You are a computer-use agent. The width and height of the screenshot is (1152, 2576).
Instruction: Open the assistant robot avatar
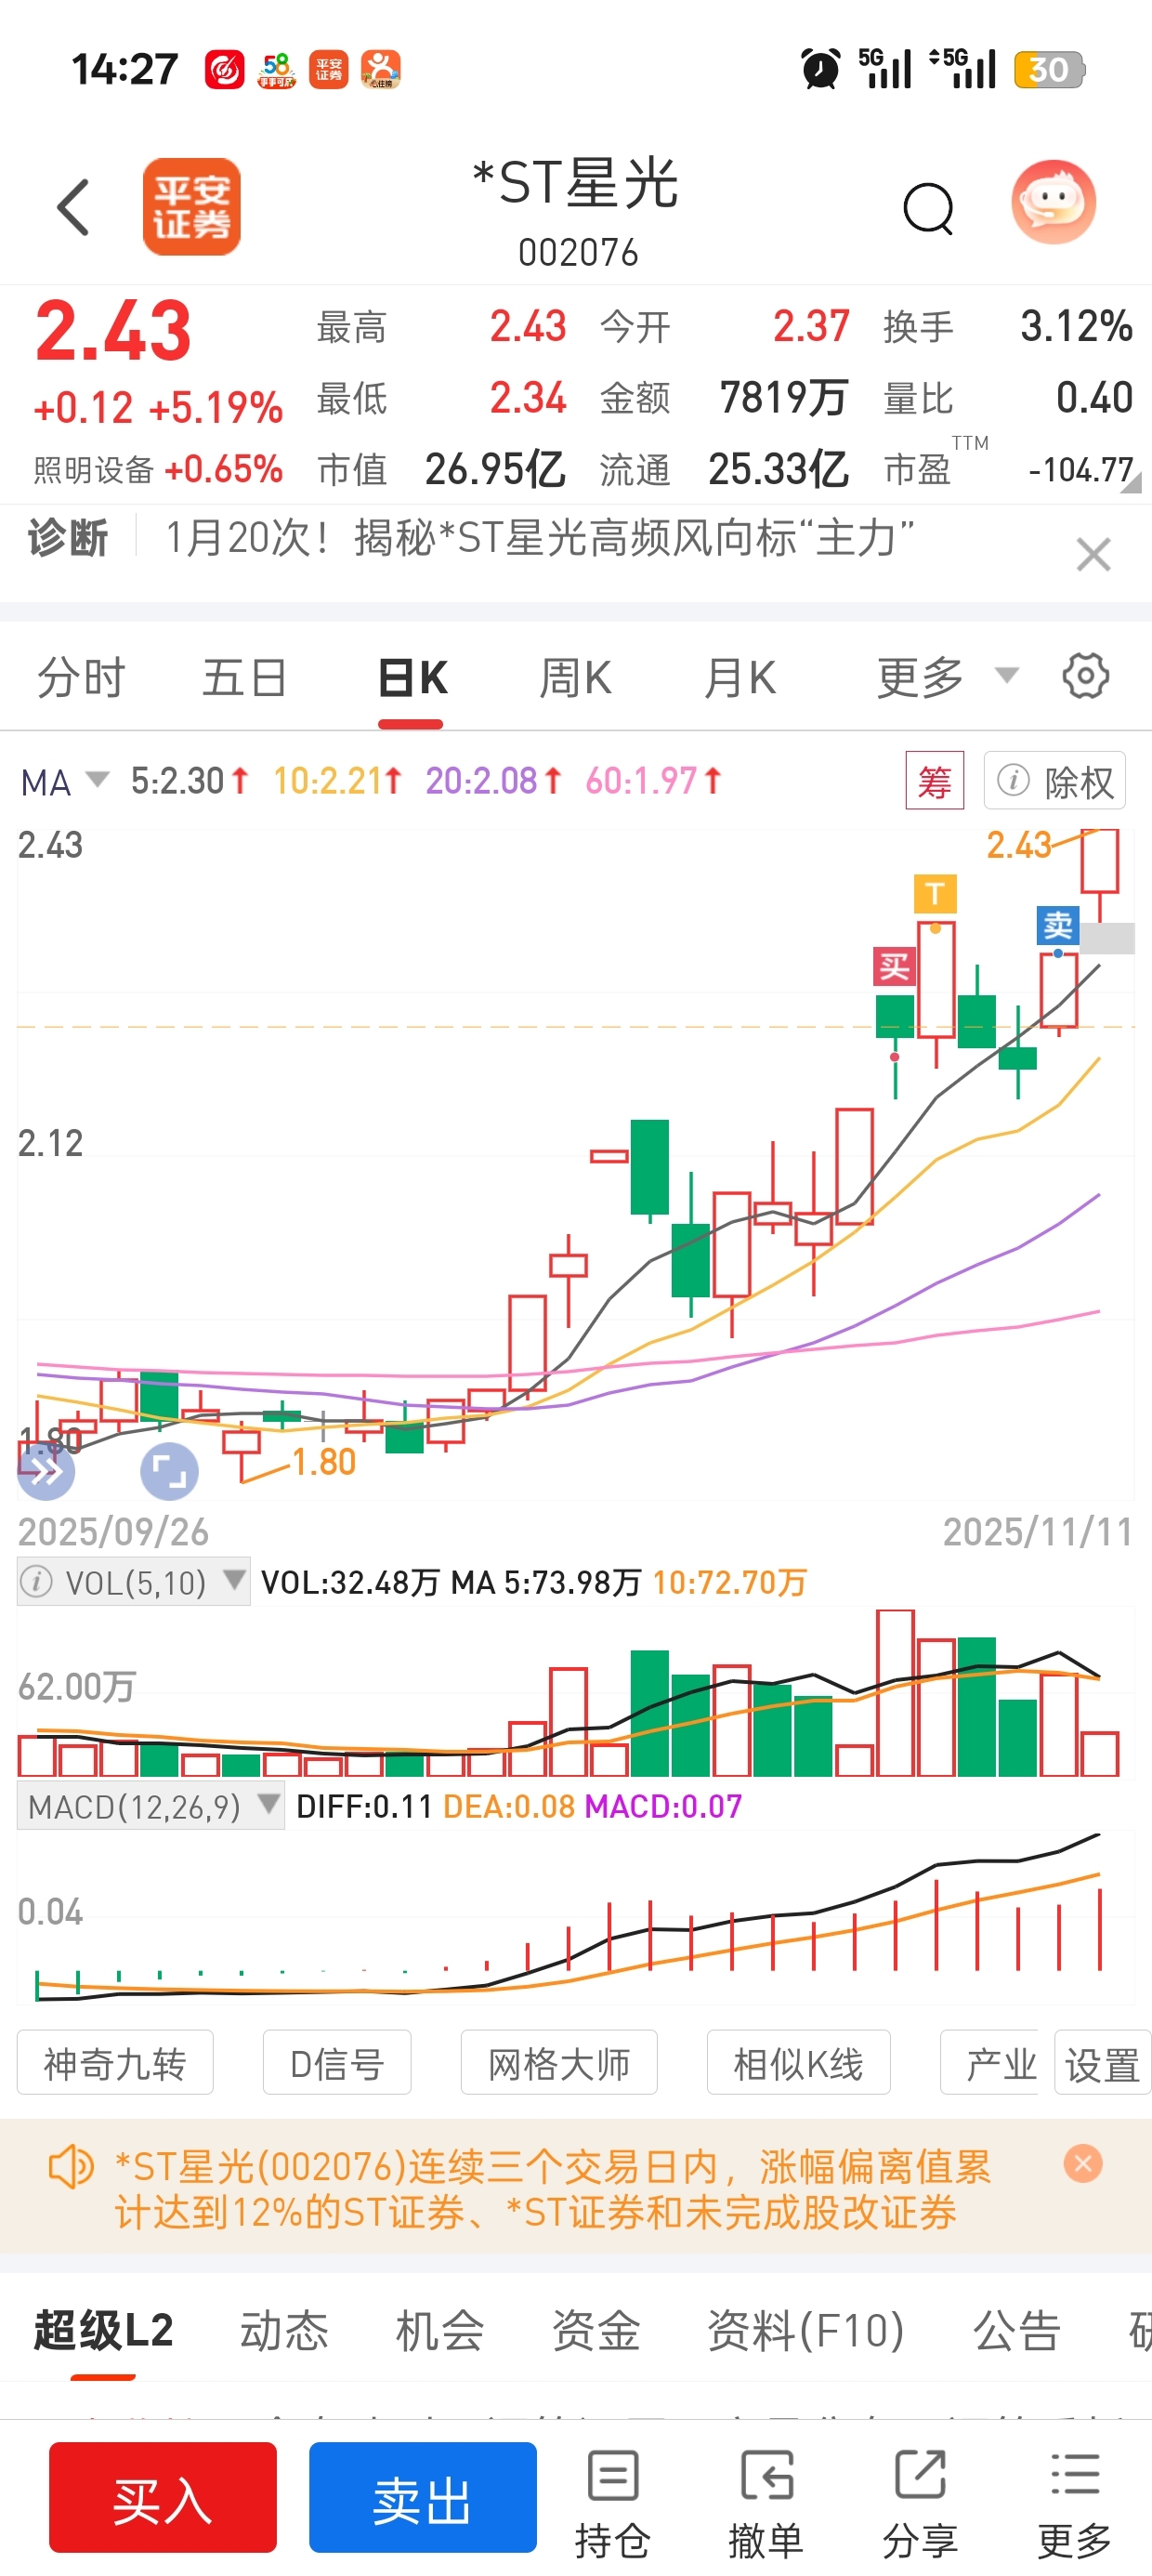point(1053,203)
